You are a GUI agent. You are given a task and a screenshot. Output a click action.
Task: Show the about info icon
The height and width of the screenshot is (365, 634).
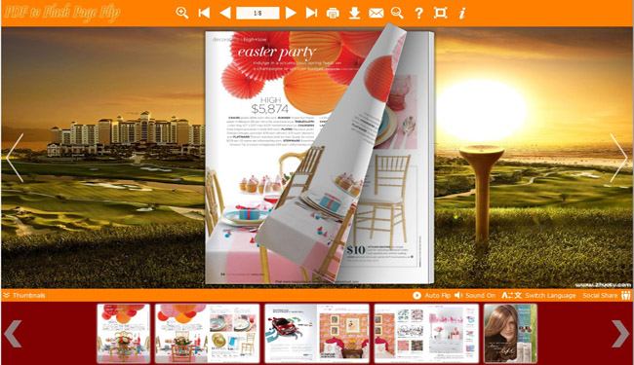point(461,14)
